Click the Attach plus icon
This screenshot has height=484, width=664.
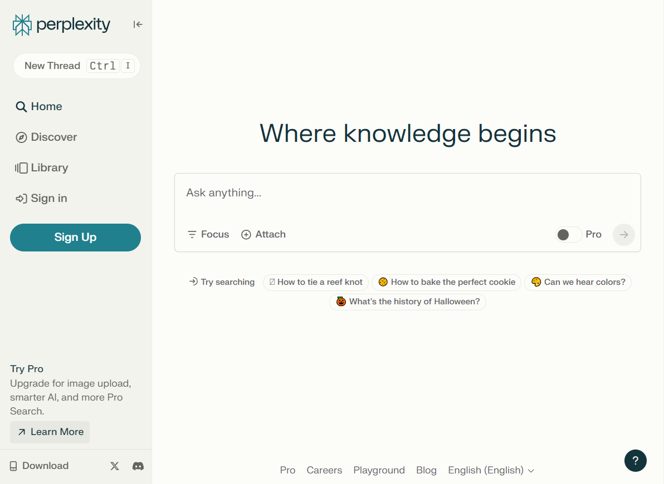click(x=246, y=235)
